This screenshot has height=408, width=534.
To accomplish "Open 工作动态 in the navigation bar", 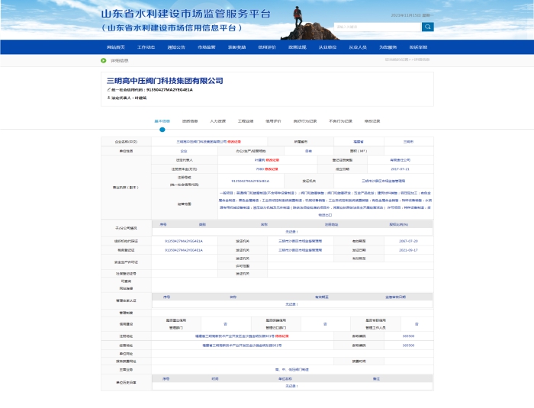I will point(146,47).
